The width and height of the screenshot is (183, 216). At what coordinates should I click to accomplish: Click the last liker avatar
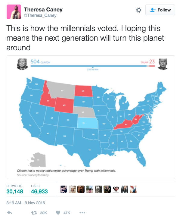click(133, 189)
